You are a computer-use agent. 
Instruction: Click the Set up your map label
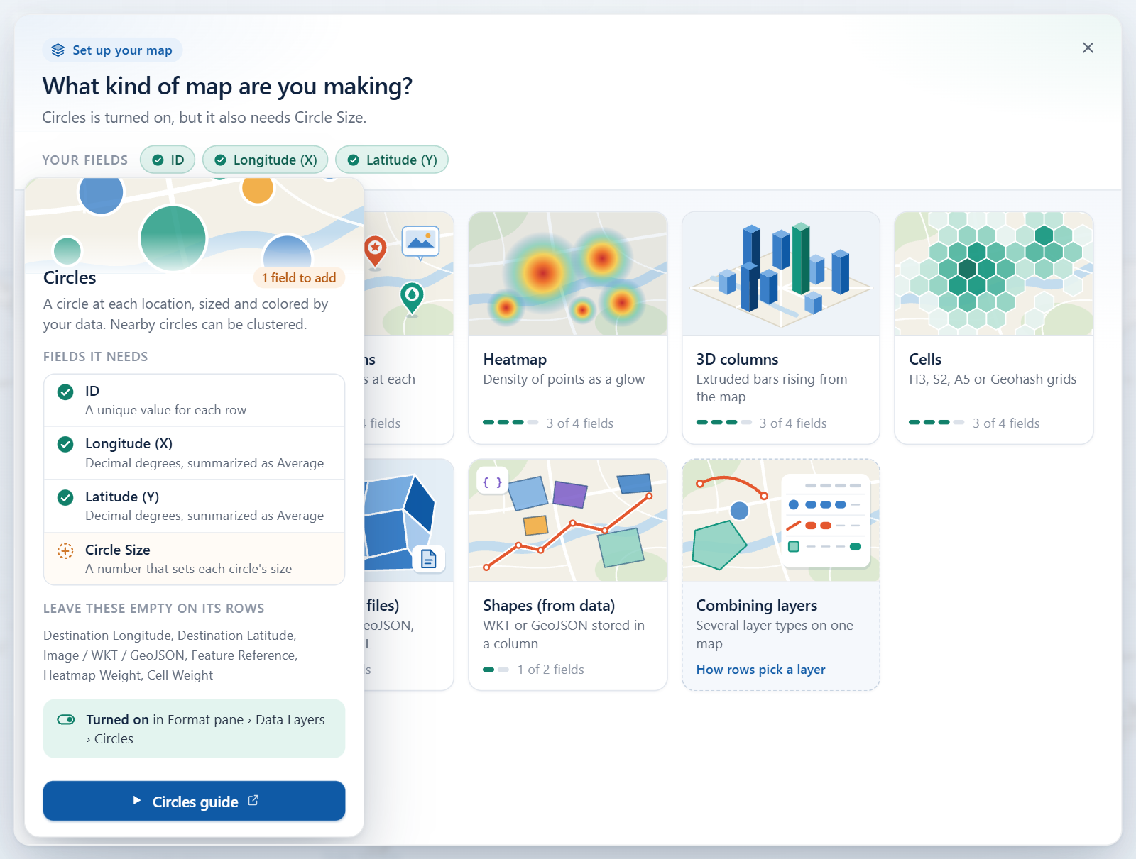pyautogui.click(x=122, y=50)
